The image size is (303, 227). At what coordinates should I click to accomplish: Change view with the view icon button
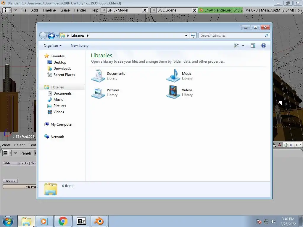237,46
